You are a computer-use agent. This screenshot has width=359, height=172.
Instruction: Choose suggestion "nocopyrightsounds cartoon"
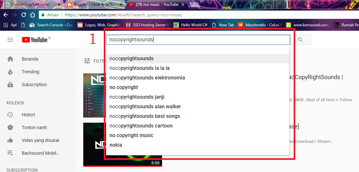(x=198, y=126)
